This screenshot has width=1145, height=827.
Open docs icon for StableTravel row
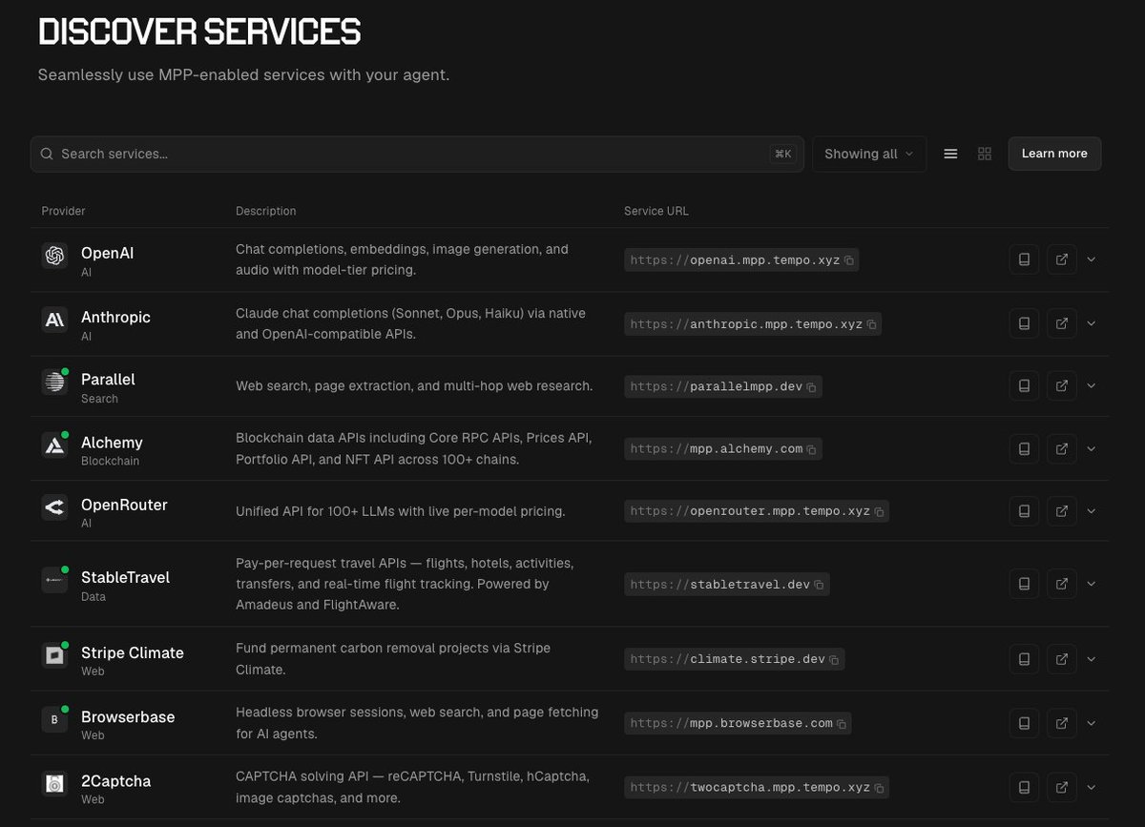[x=1024, y=584]
